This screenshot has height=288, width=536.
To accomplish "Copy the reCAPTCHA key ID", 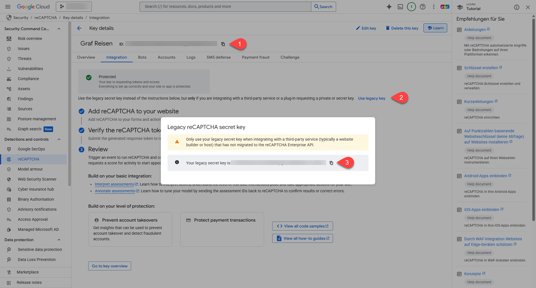I will click(223, 44).
